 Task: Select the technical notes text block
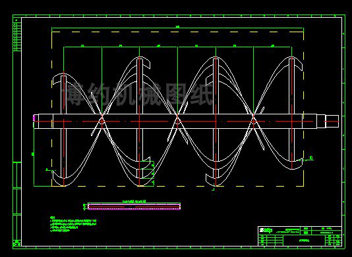[x=73, y=224]
